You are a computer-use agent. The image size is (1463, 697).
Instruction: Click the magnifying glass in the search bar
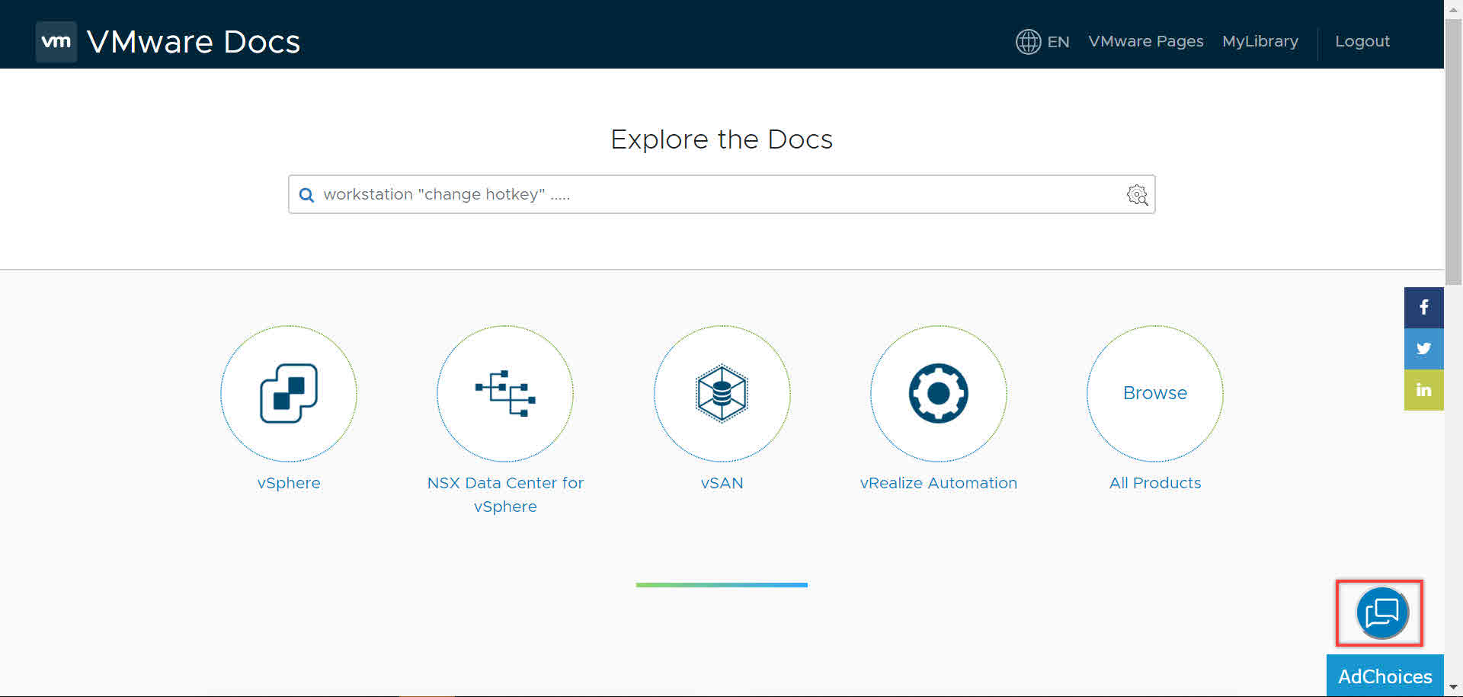point(306,195)
